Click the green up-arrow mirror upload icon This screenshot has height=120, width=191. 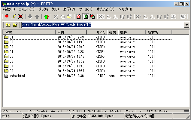pos(46,17)
